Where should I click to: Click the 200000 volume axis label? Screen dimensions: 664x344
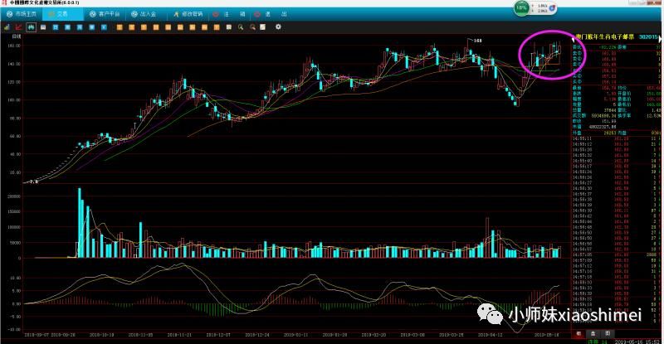pyautogui.click(x=14, y=196)
